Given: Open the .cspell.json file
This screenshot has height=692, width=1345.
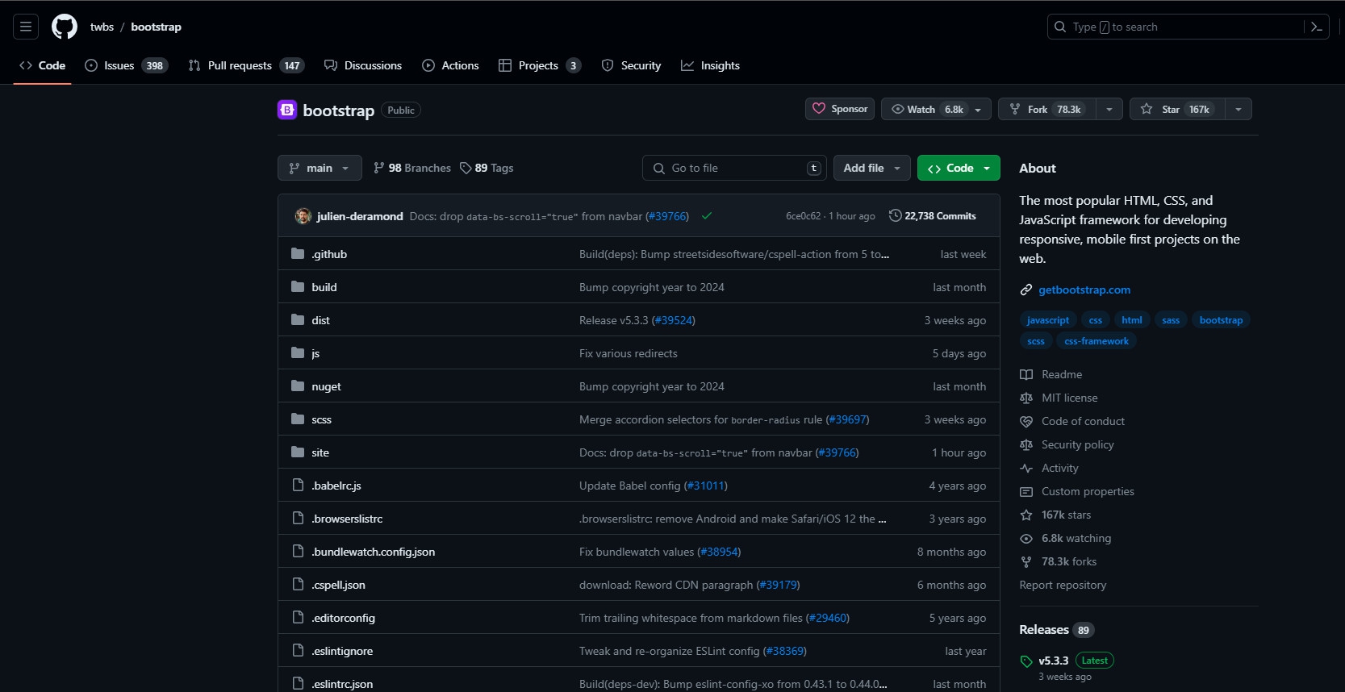Looking at the screenshot, I should (338, 585).
